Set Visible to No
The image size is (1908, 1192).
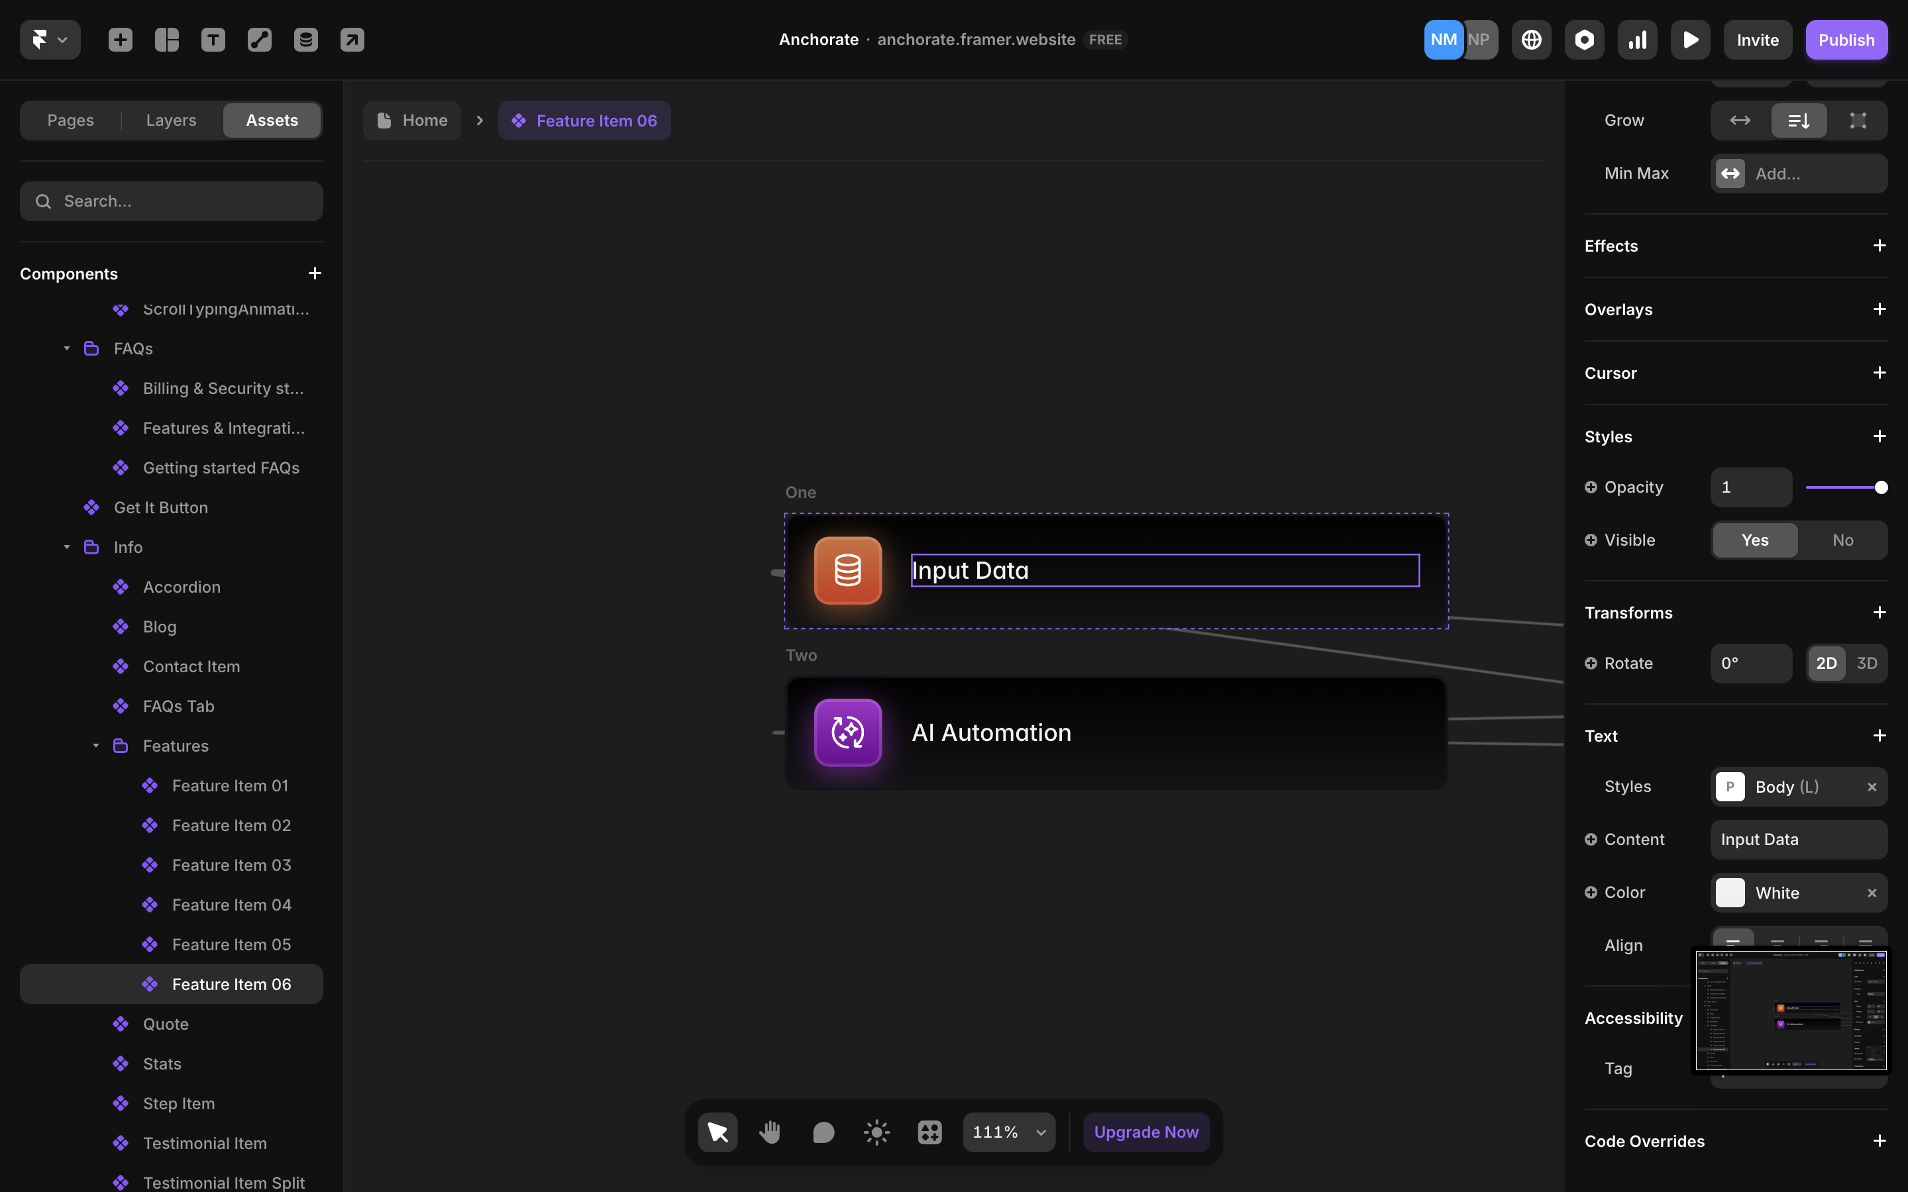1842,540
